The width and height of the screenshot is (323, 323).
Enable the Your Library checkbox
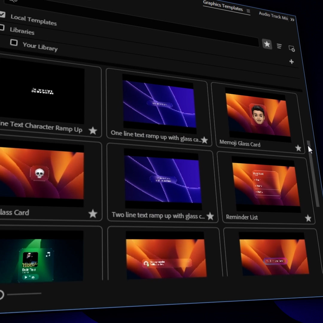(x=13, y=43)
